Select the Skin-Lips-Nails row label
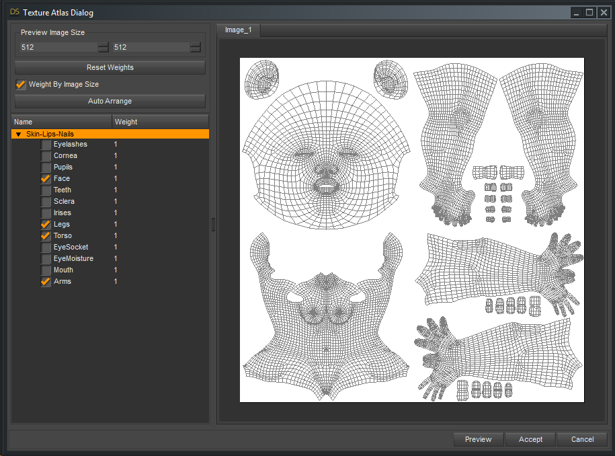 click(50, 135)
